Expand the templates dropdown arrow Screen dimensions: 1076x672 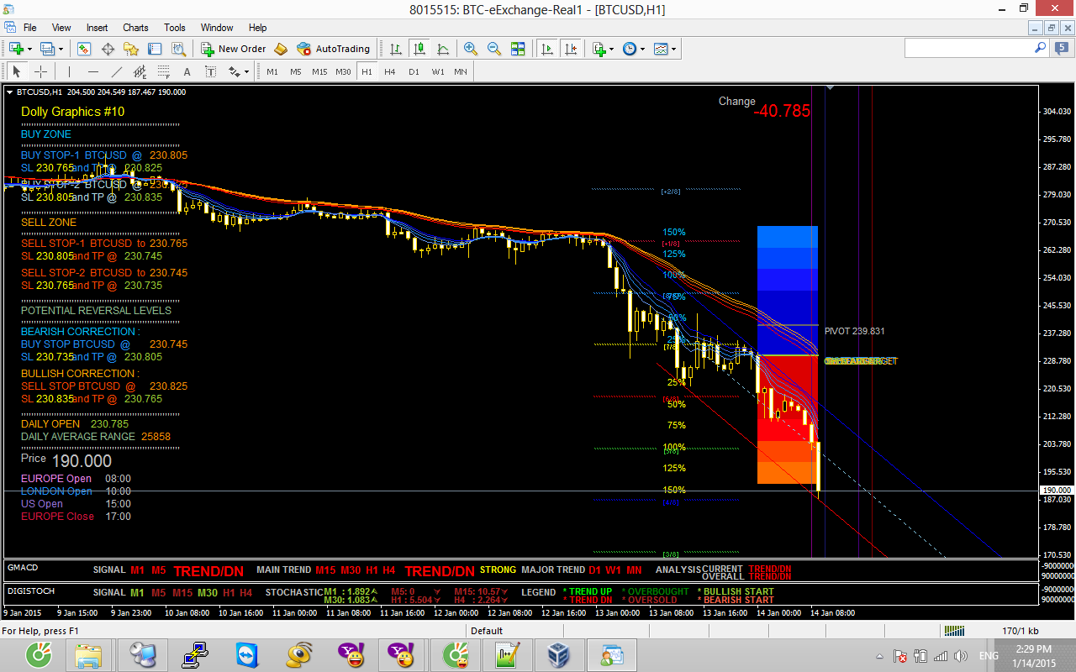[x=674, y=49]
